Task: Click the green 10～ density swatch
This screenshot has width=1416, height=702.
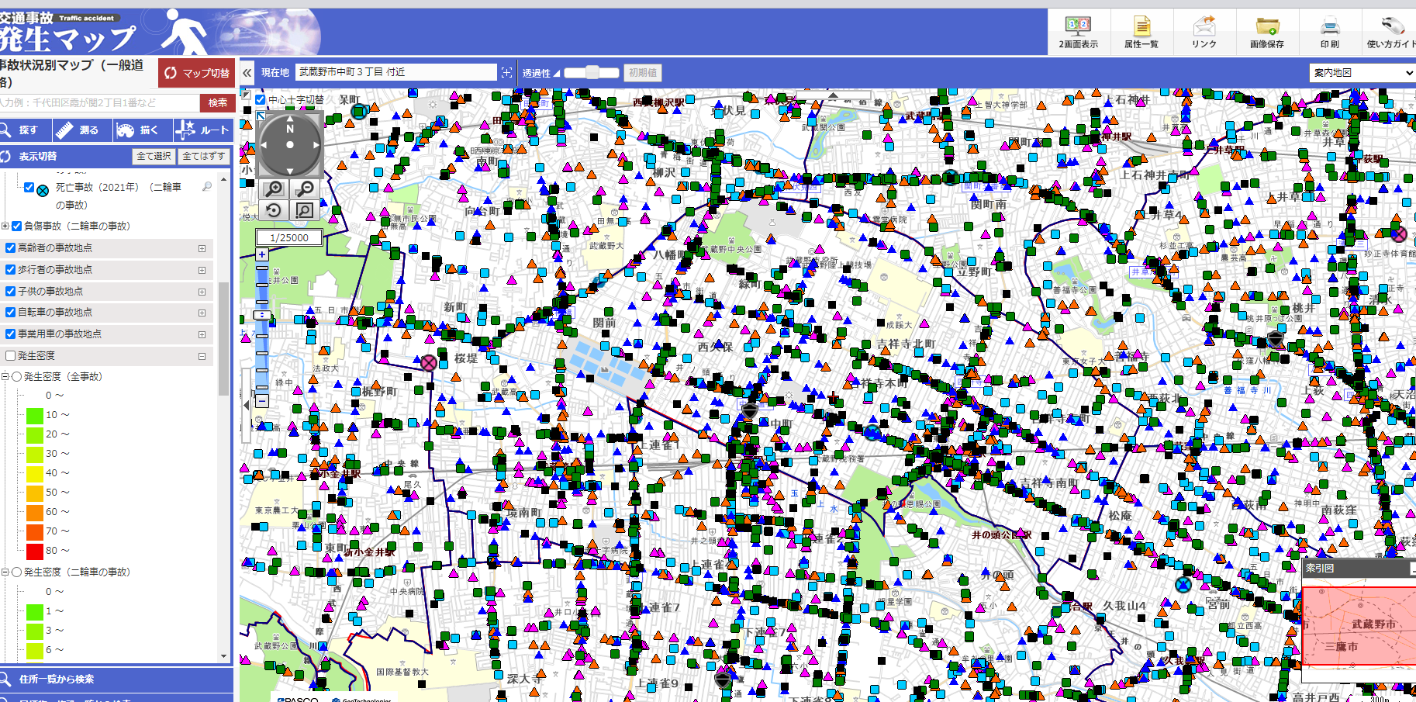Action: point(35,415)
